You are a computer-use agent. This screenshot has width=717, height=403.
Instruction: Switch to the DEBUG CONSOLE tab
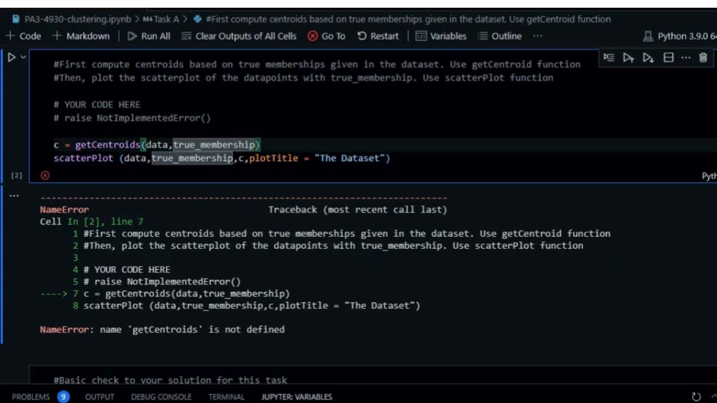point(161,397)
